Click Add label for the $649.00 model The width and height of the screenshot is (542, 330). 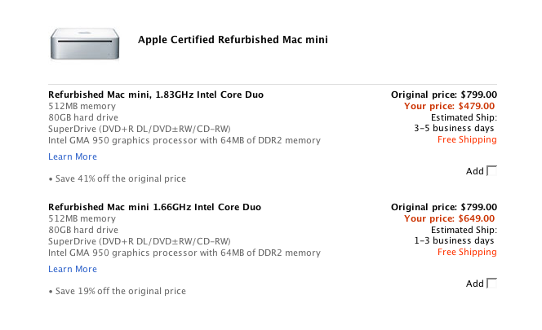(474, 284)
